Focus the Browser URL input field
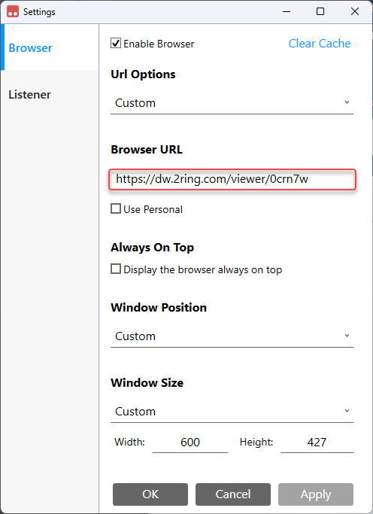The height and width of the screenshot is (514, 373). tap(232, 179)
